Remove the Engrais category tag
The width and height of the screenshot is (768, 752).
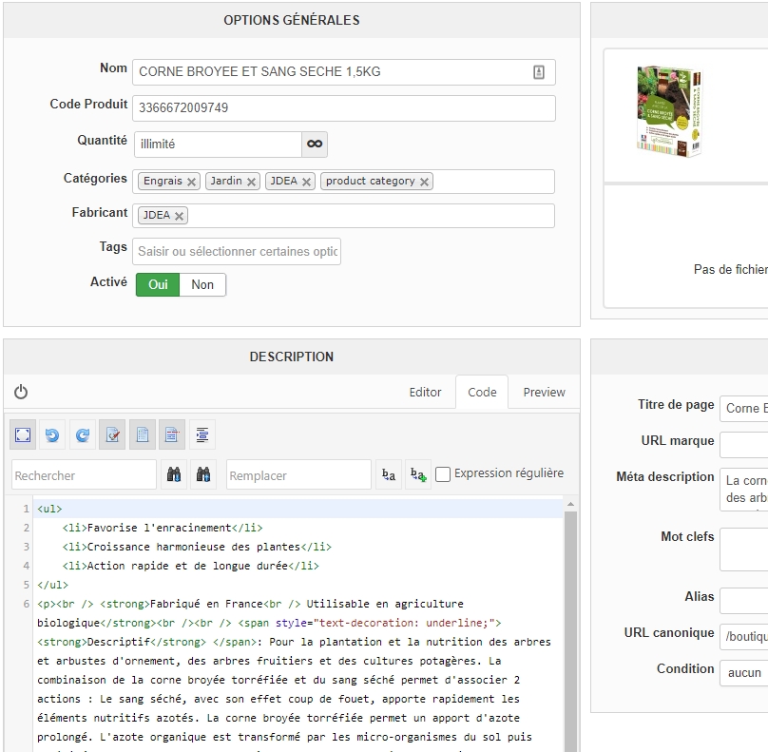coord(191,182)
